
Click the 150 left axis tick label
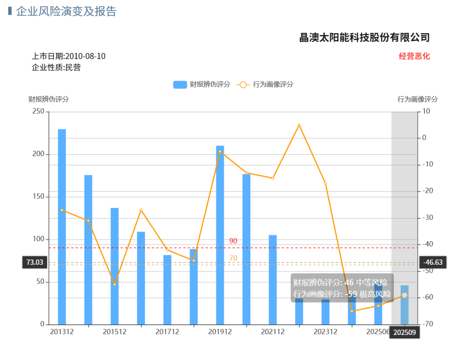coord(39,196)
